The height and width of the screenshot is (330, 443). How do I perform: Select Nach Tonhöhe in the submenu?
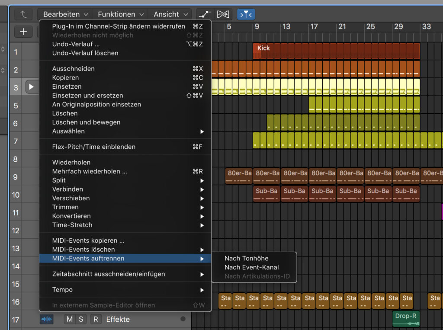(254, 259)
